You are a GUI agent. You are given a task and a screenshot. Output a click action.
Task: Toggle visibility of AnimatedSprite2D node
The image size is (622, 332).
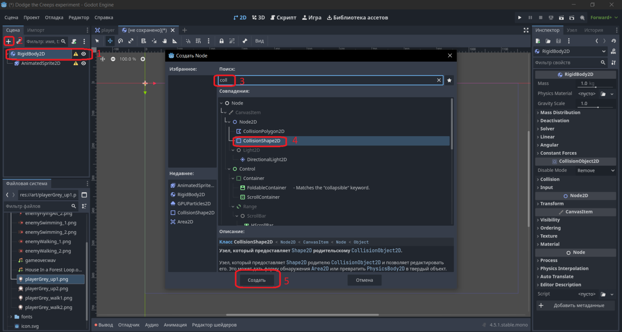point(84,63)
